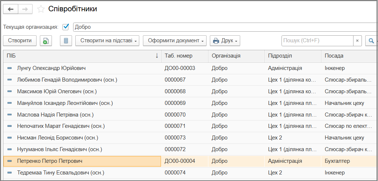Go back with the left arrow button
Image resolution: width=378 pixels, height=181 pixels.
pos(10,9)
